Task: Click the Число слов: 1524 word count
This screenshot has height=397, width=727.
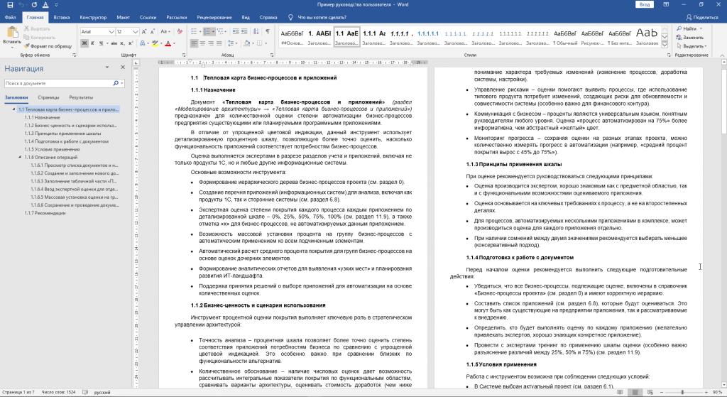Action: (x=58, y=392)
